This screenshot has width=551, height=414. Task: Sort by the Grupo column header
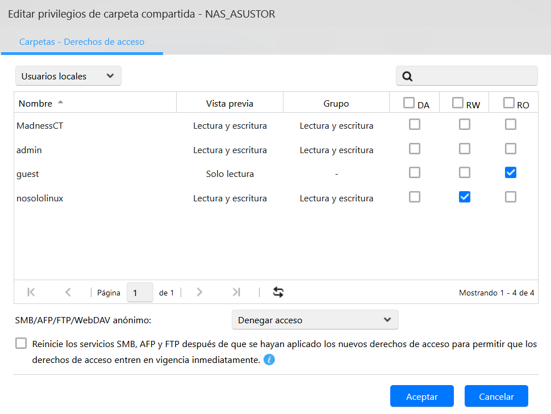pyautogui.click(x=336, y=103)
